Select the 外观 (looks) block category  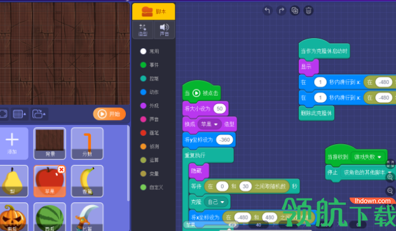click(150, 106)
